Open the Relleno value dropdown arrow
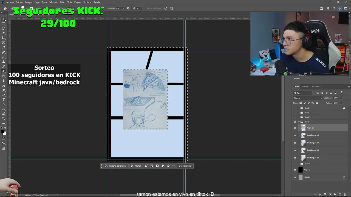 341,103
